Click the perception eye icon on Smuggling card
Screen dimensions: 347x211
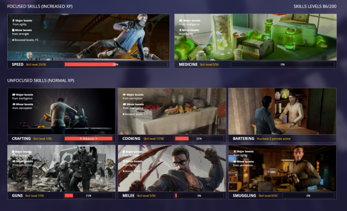pyautogui.click(x=235, y=162)
